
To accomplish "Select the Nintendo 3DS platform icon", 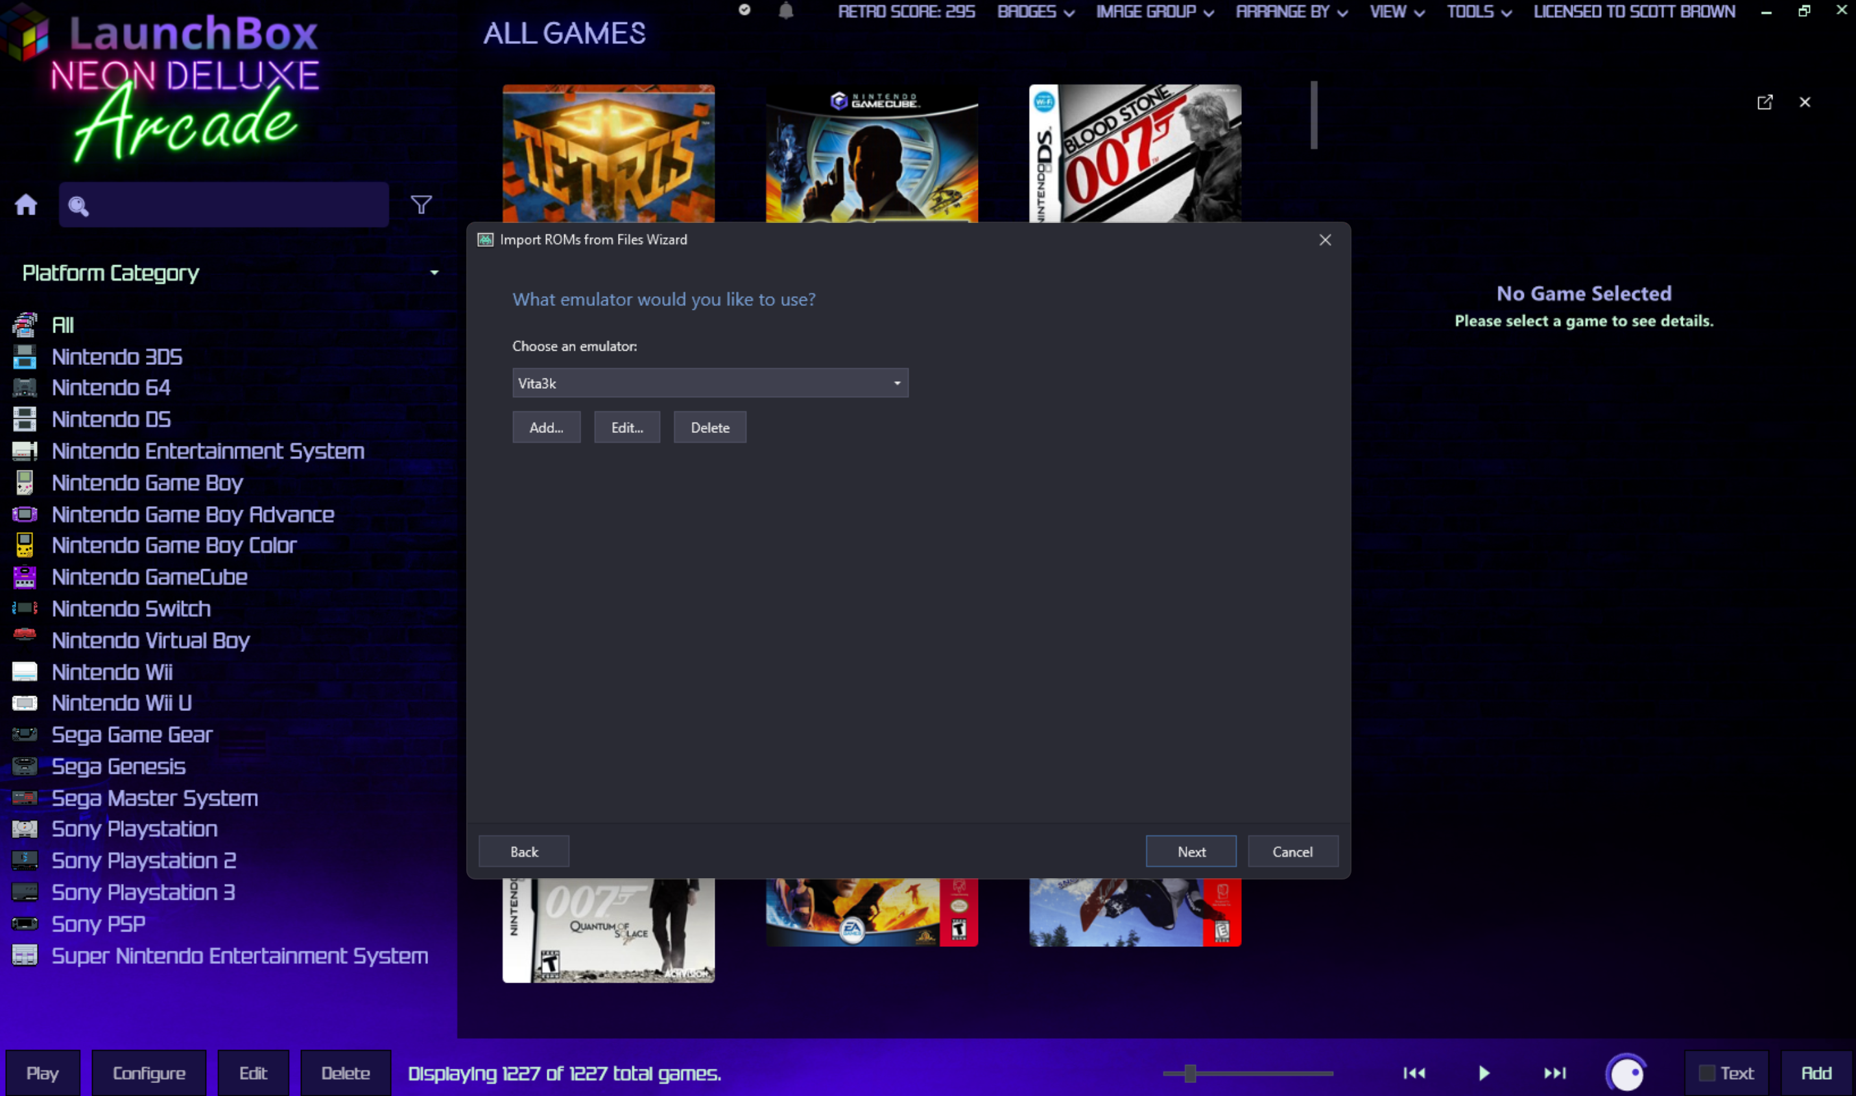I will 25,356.
